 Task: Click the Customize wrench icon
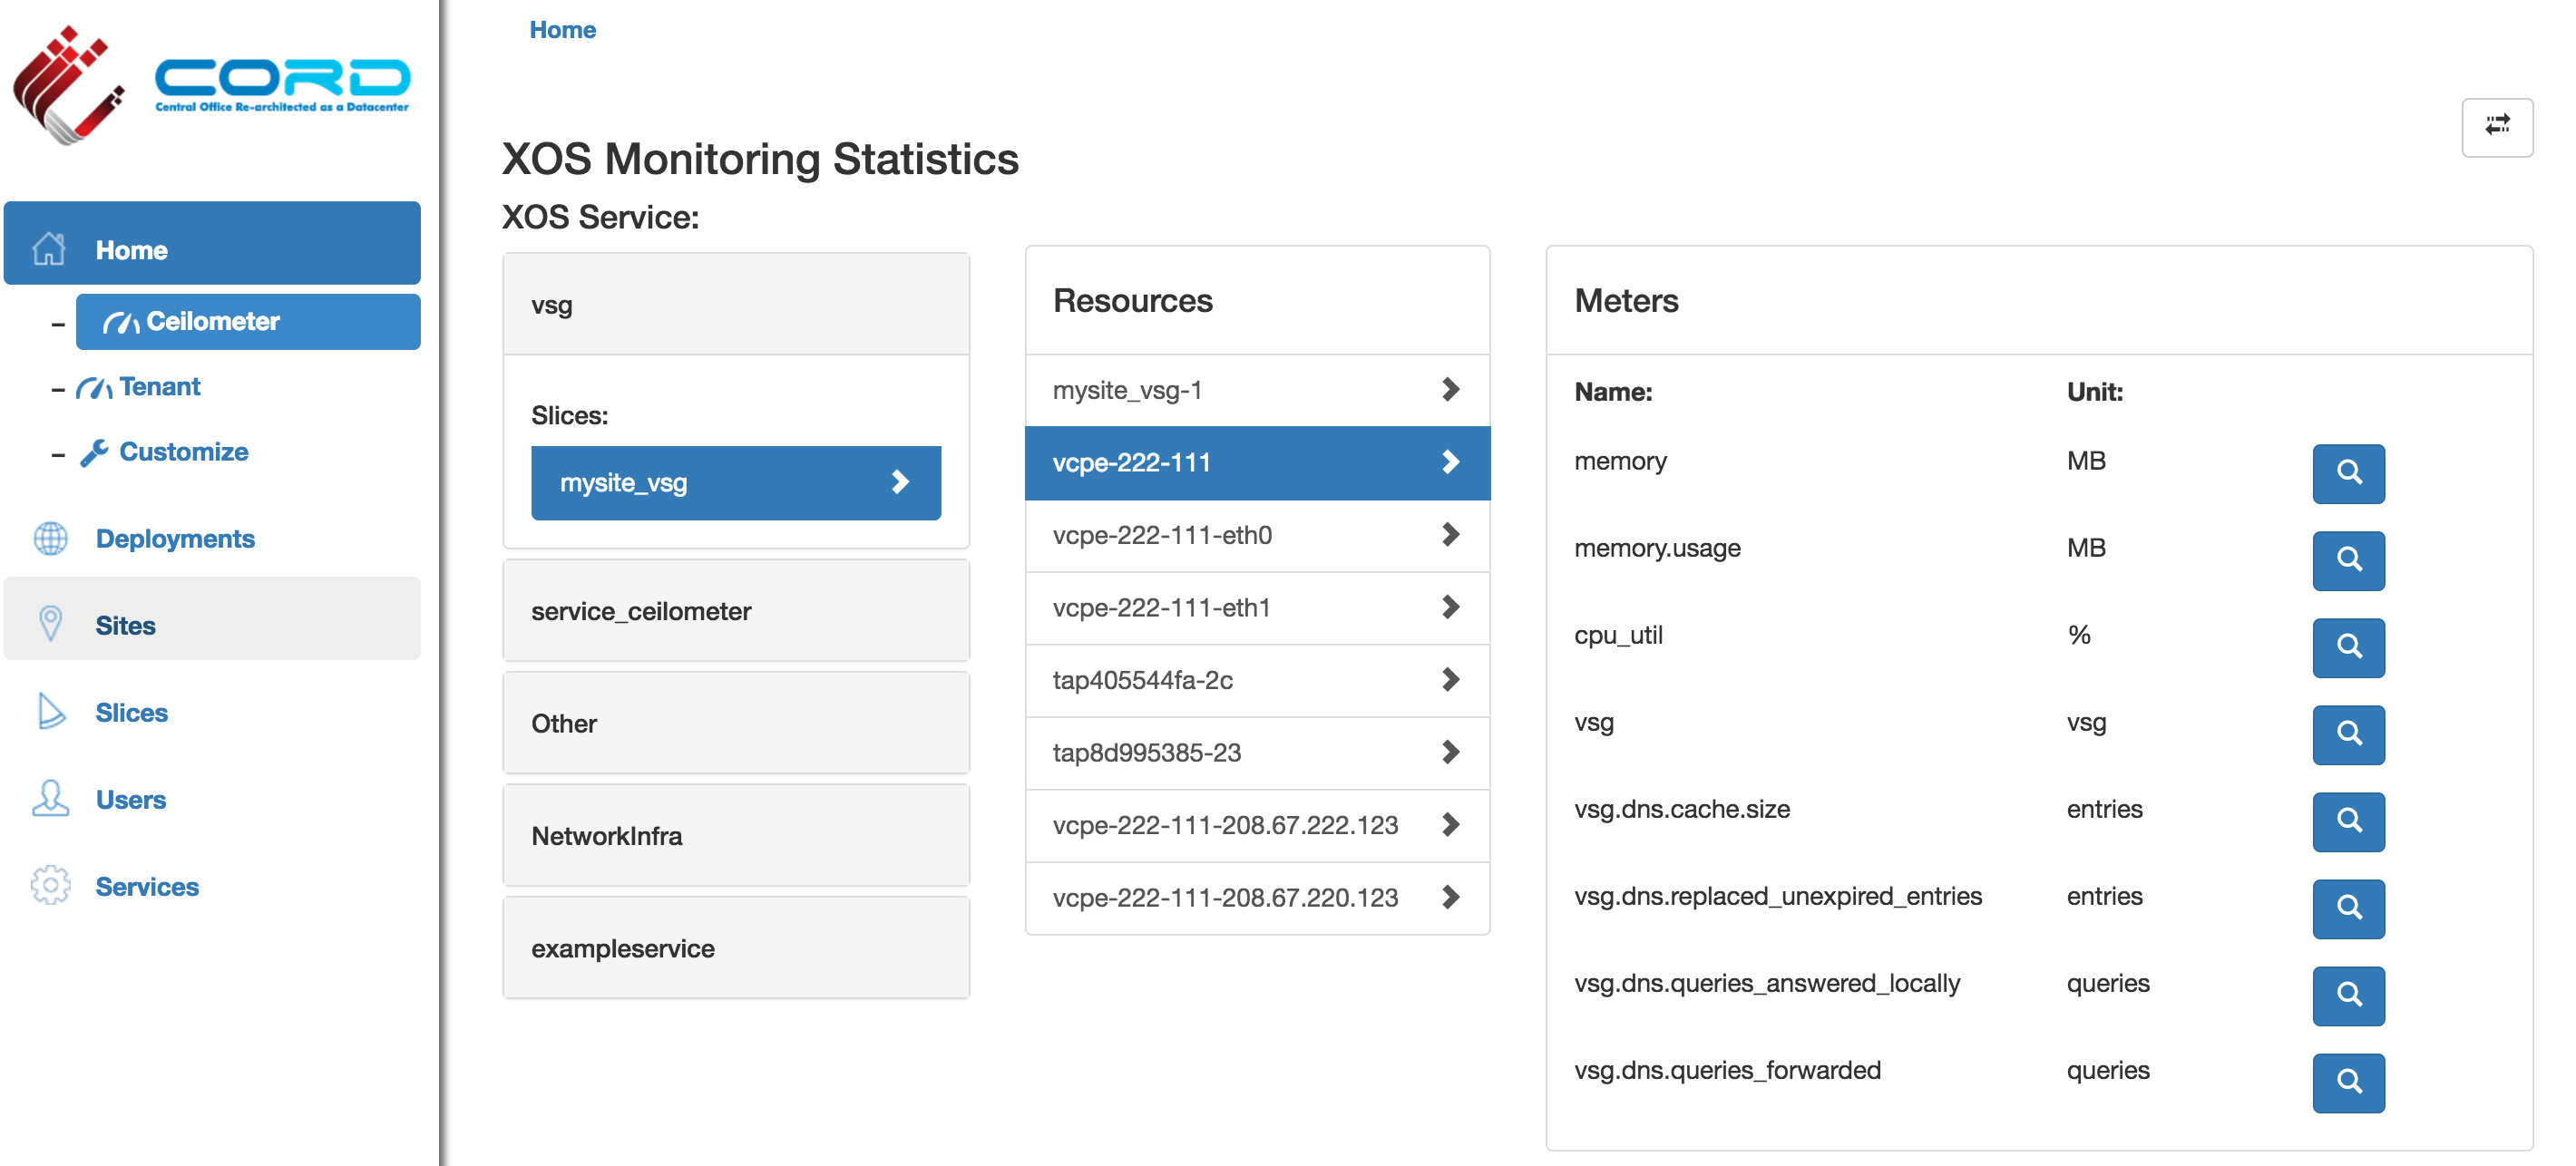click(x=94, y=453)
